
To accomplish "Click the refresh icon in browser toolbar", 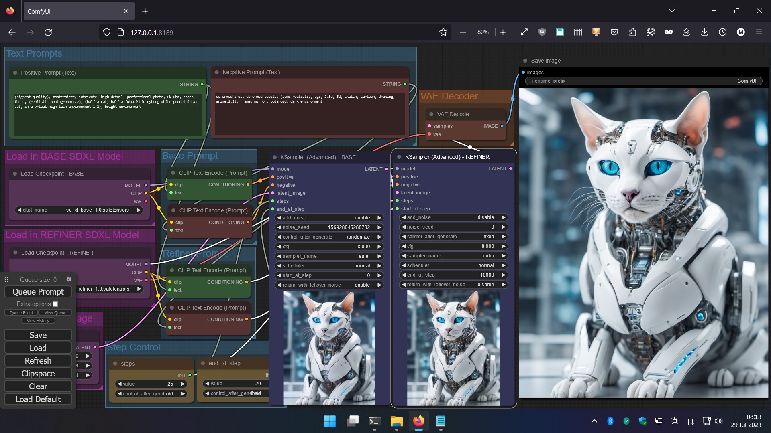I will 48,33.
